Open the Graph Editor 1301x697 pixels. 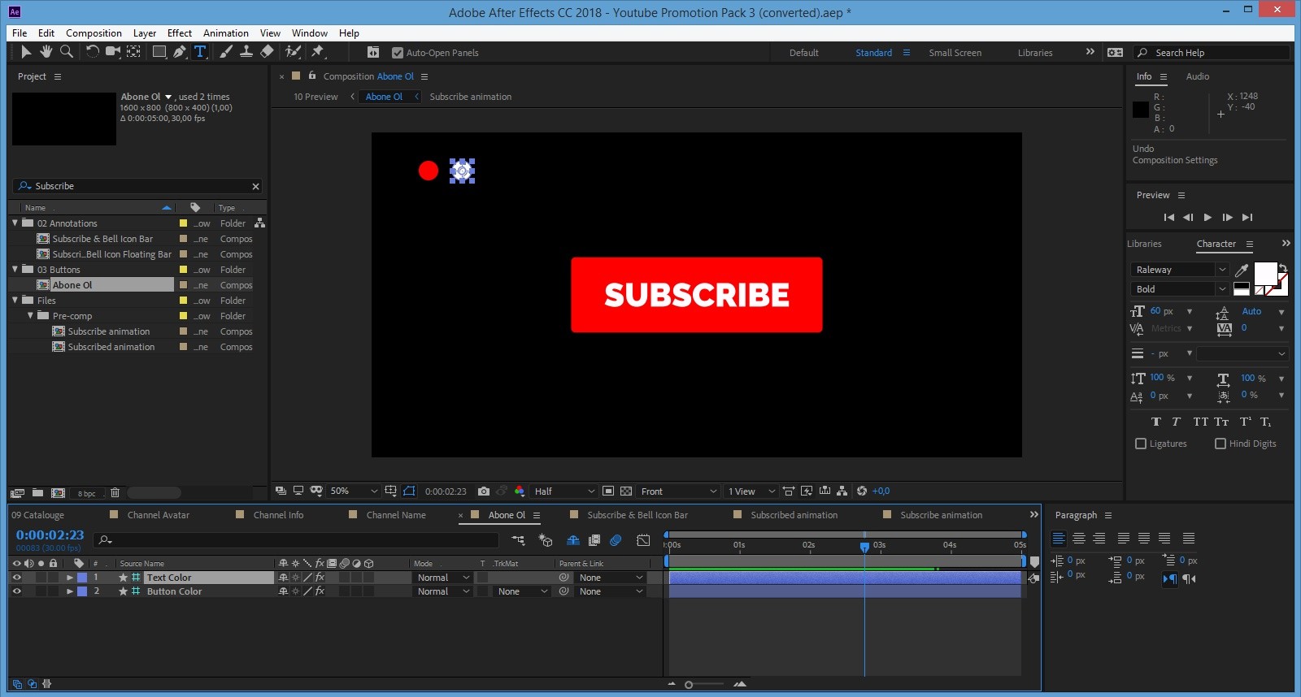pos(643,540)
